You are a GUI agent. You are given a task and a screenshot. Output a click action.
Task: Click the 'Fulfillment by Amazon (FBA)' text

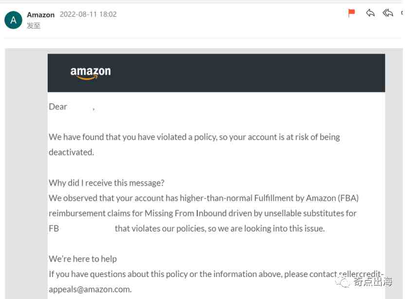click(x=306, y=198)
